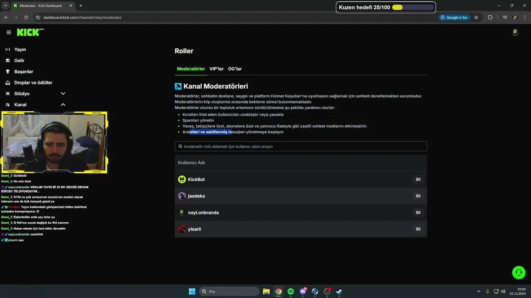The width and height of the screenshot is (531, 298).
Task: Select the Moderator - Kick Dashboard browser tab
Action: [x=42, y=6]
